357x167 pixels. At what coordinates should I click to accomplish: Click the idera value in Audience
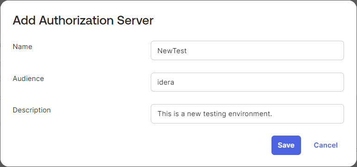tap(166, 82)
